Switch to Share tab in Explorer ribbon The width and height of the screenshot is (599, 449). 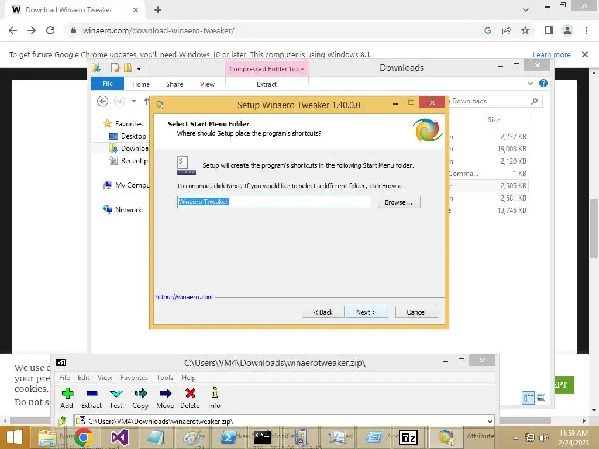coord(174,84)
